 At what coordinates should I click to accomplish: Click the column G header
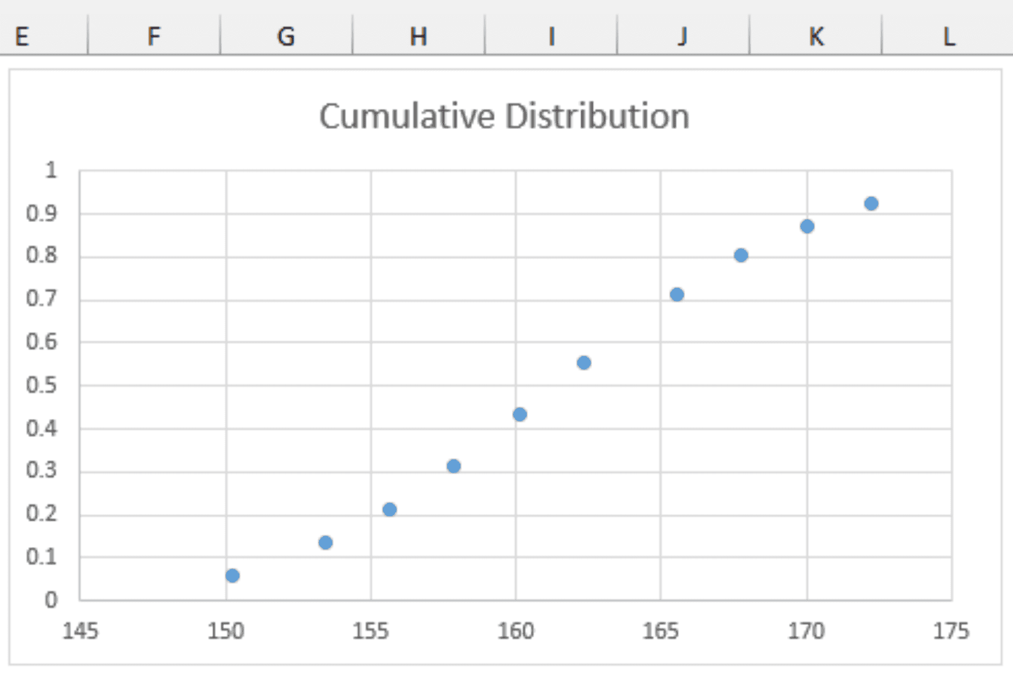(x=286, y=36)
